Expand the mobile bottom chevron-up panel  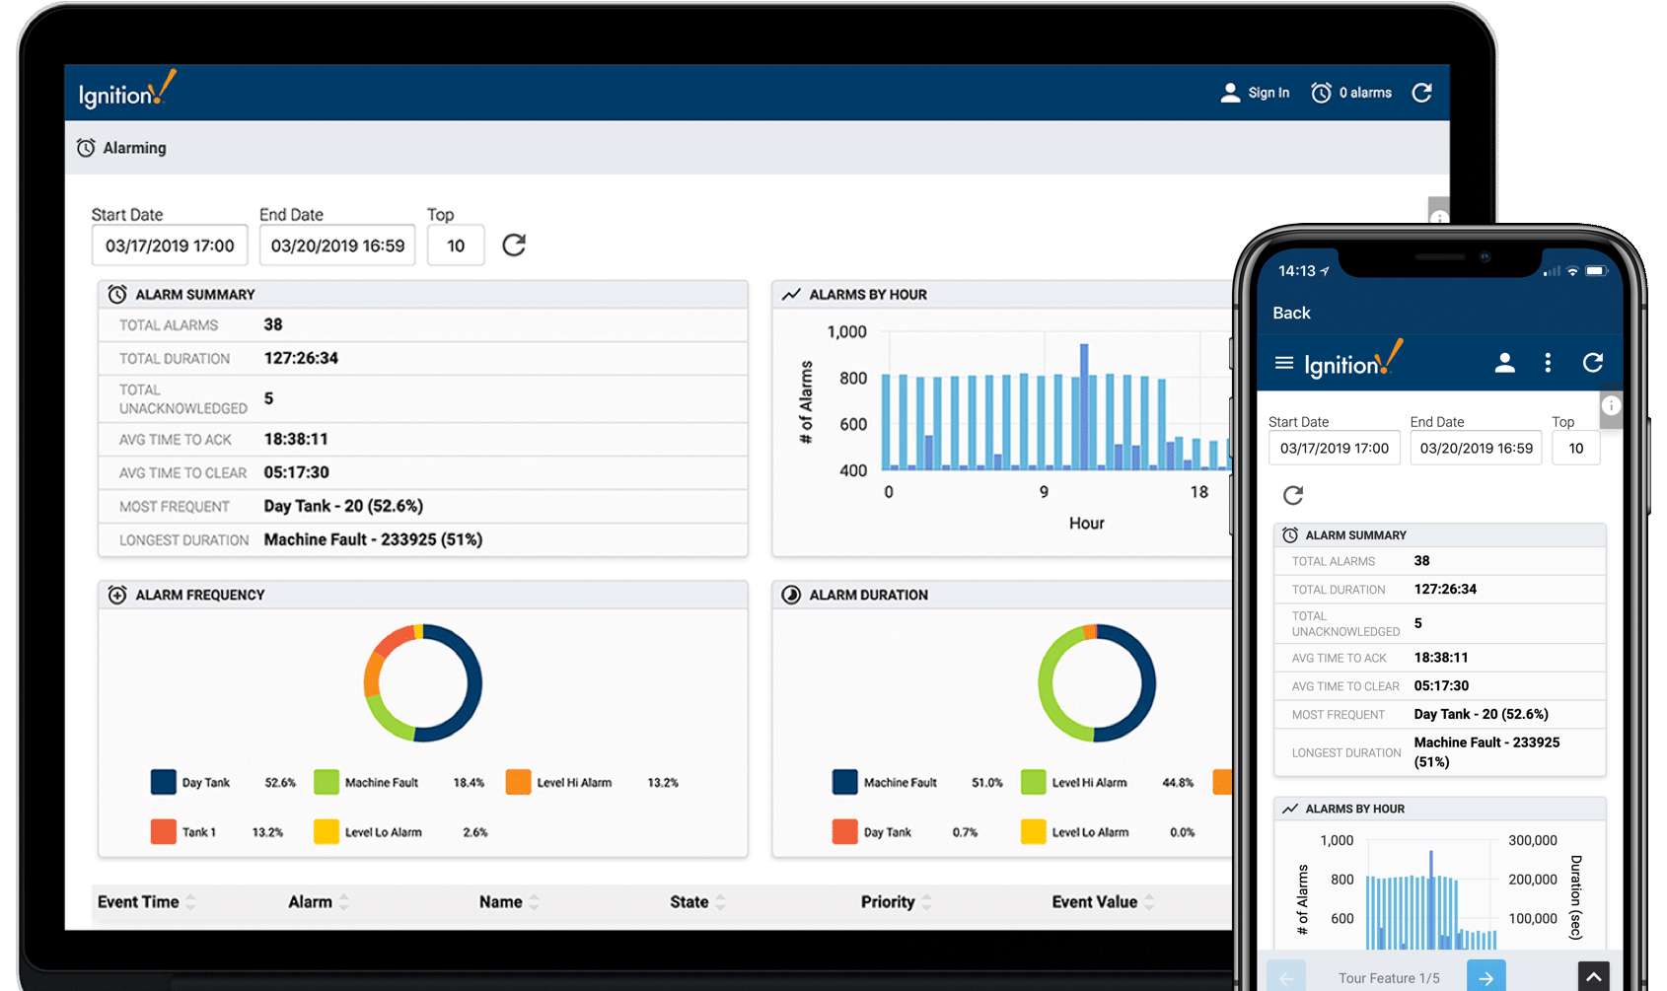pos(1593,976)
